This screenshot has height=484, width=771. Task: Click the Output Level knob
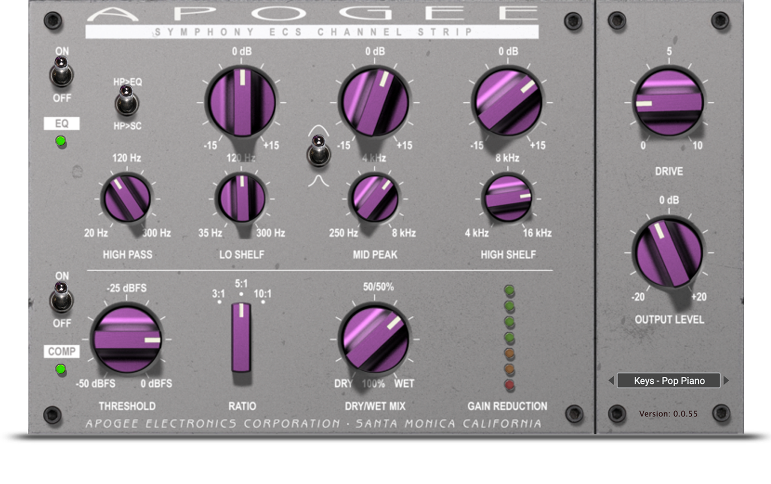pyautogui.click(x=669, y=252)
